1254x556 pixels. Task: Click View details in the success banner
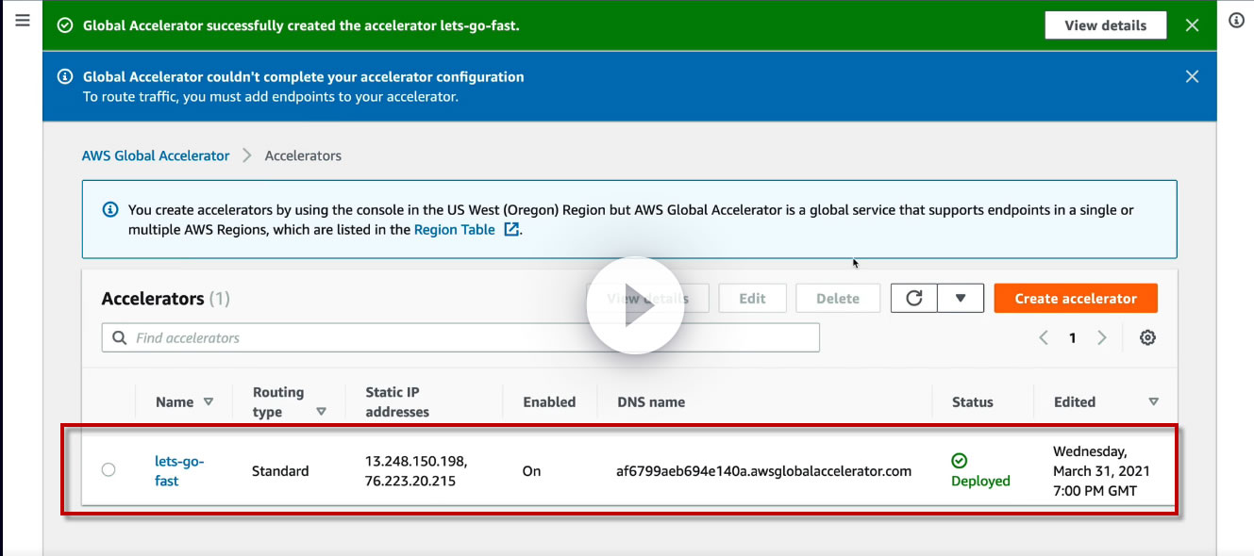[1106, 25]
